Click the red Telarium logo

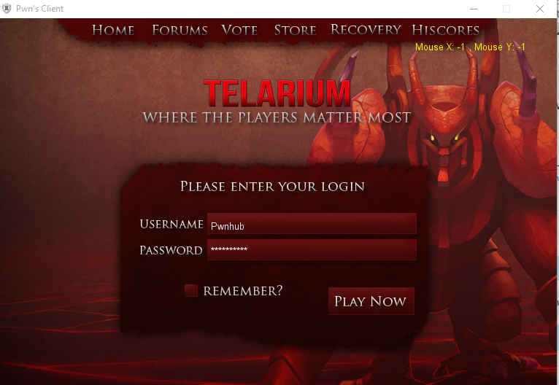click(x=277, y=93)
